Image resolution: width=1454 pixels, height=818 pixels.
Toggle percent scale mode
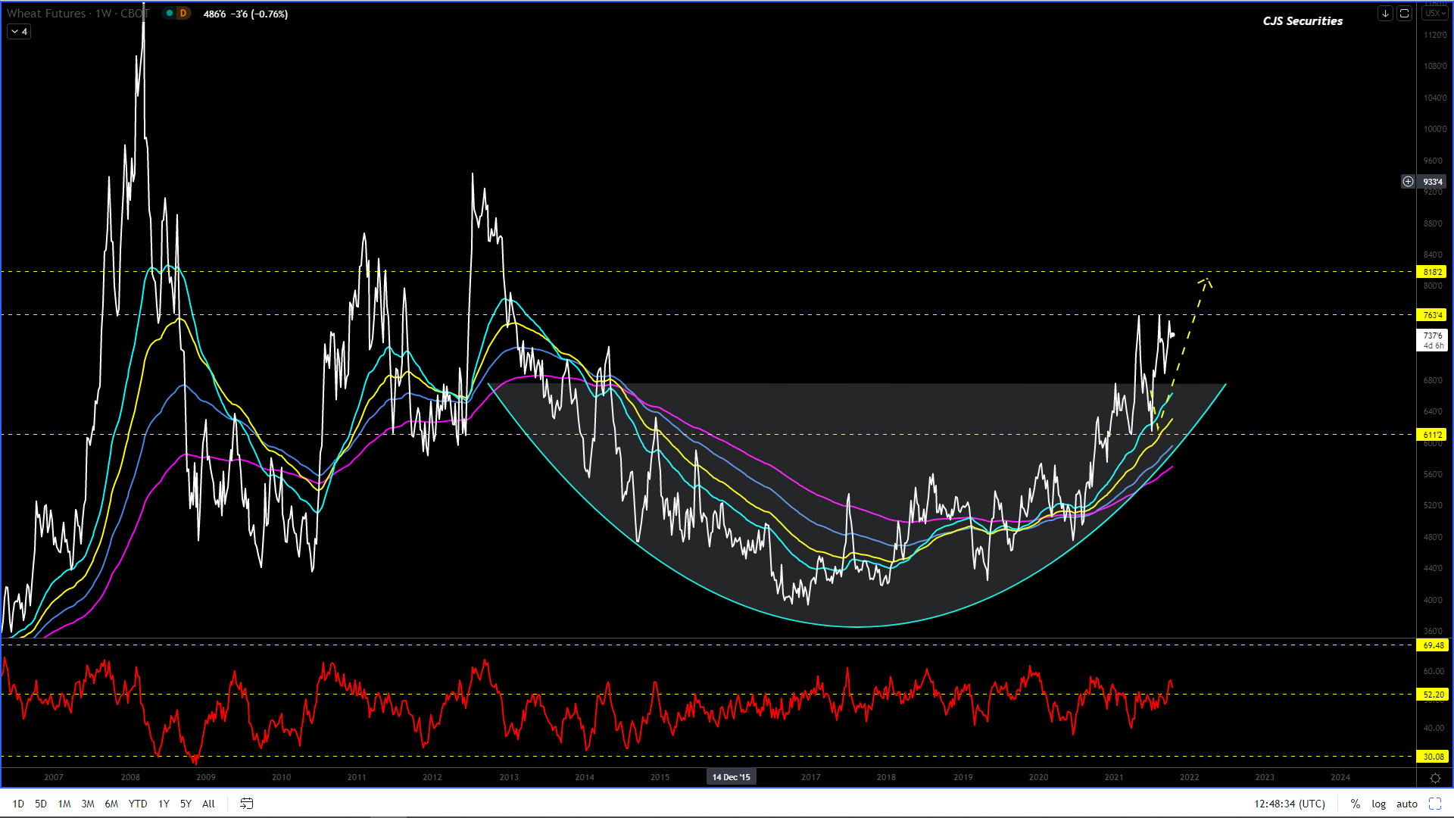[x=1355, y=804]
